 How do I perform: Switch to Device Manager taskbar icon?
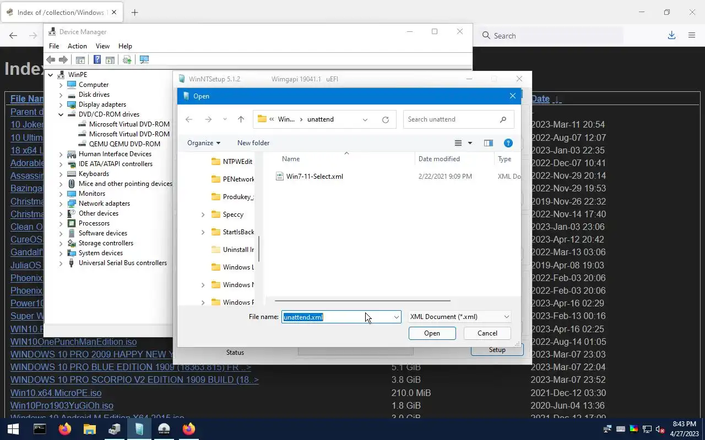pyautogui.click(x=115, y=429)
